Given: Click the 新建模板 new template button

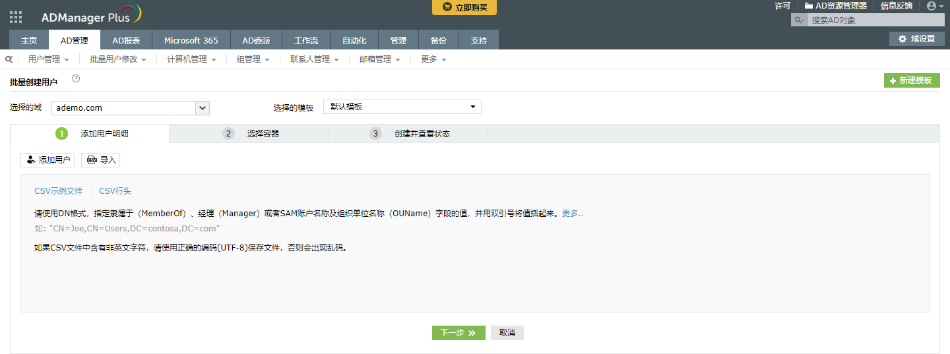Looking at the screenshot, I should (x=912, y=80).
